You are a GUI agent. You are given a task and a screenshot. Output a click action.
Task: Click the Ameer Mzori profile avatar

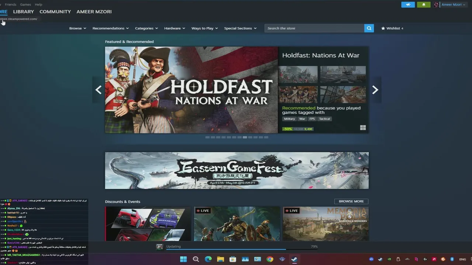[437, 5]
